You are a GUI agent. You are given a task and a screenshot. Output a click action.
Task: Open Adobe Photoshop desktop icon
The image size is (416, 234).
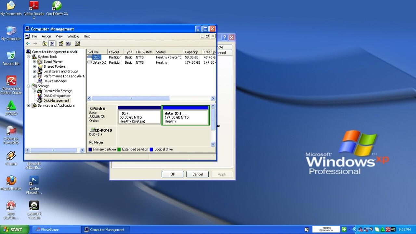click(x=34, y=185)
